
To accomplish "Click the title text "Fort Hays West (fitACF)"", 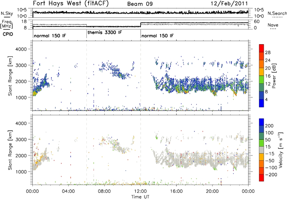I will point(71,3).
